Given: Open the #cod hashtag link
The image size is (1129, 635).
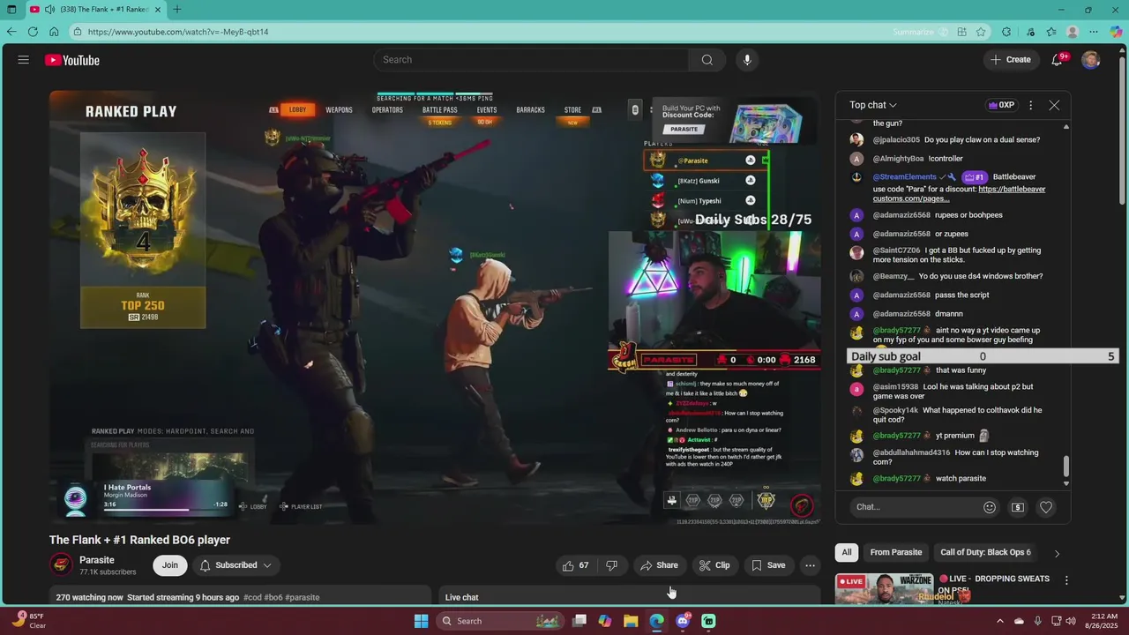Looking at the screenshot, I should coord(252,597).
